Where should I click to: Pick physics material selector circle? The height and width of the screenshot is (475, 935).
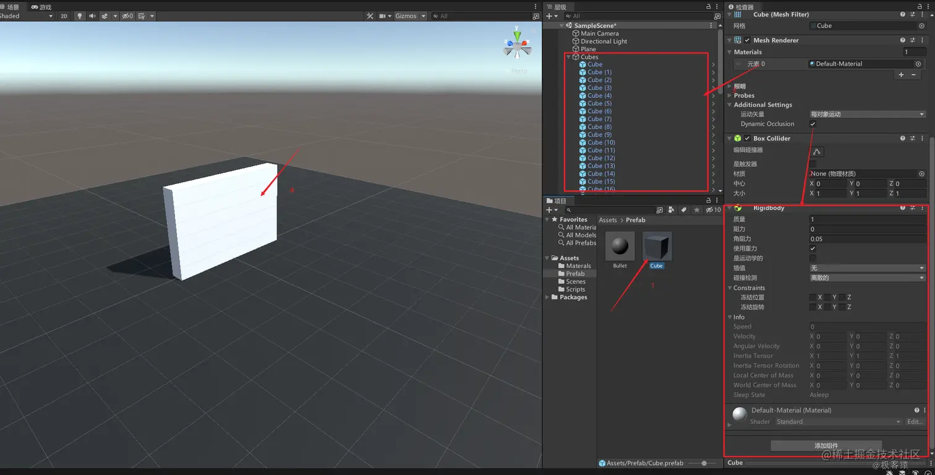(921, 174)
